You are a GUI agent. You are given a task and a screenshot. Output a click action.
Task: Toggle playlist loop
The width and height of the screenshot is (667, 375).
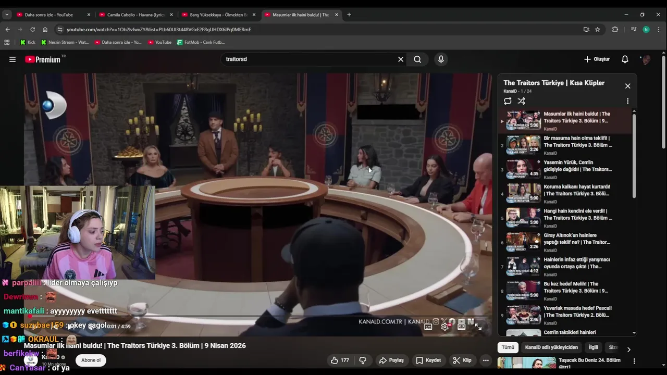point(508,101)
